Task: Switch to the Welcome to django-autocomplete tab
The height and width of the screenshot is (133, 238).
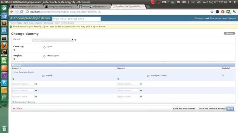Action: tap(94, 7)
